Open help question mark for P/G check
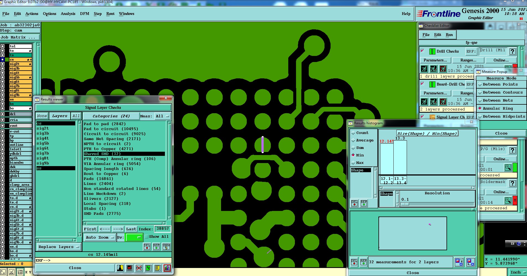The height and width of the screenshot is (276, 527). 512,150
